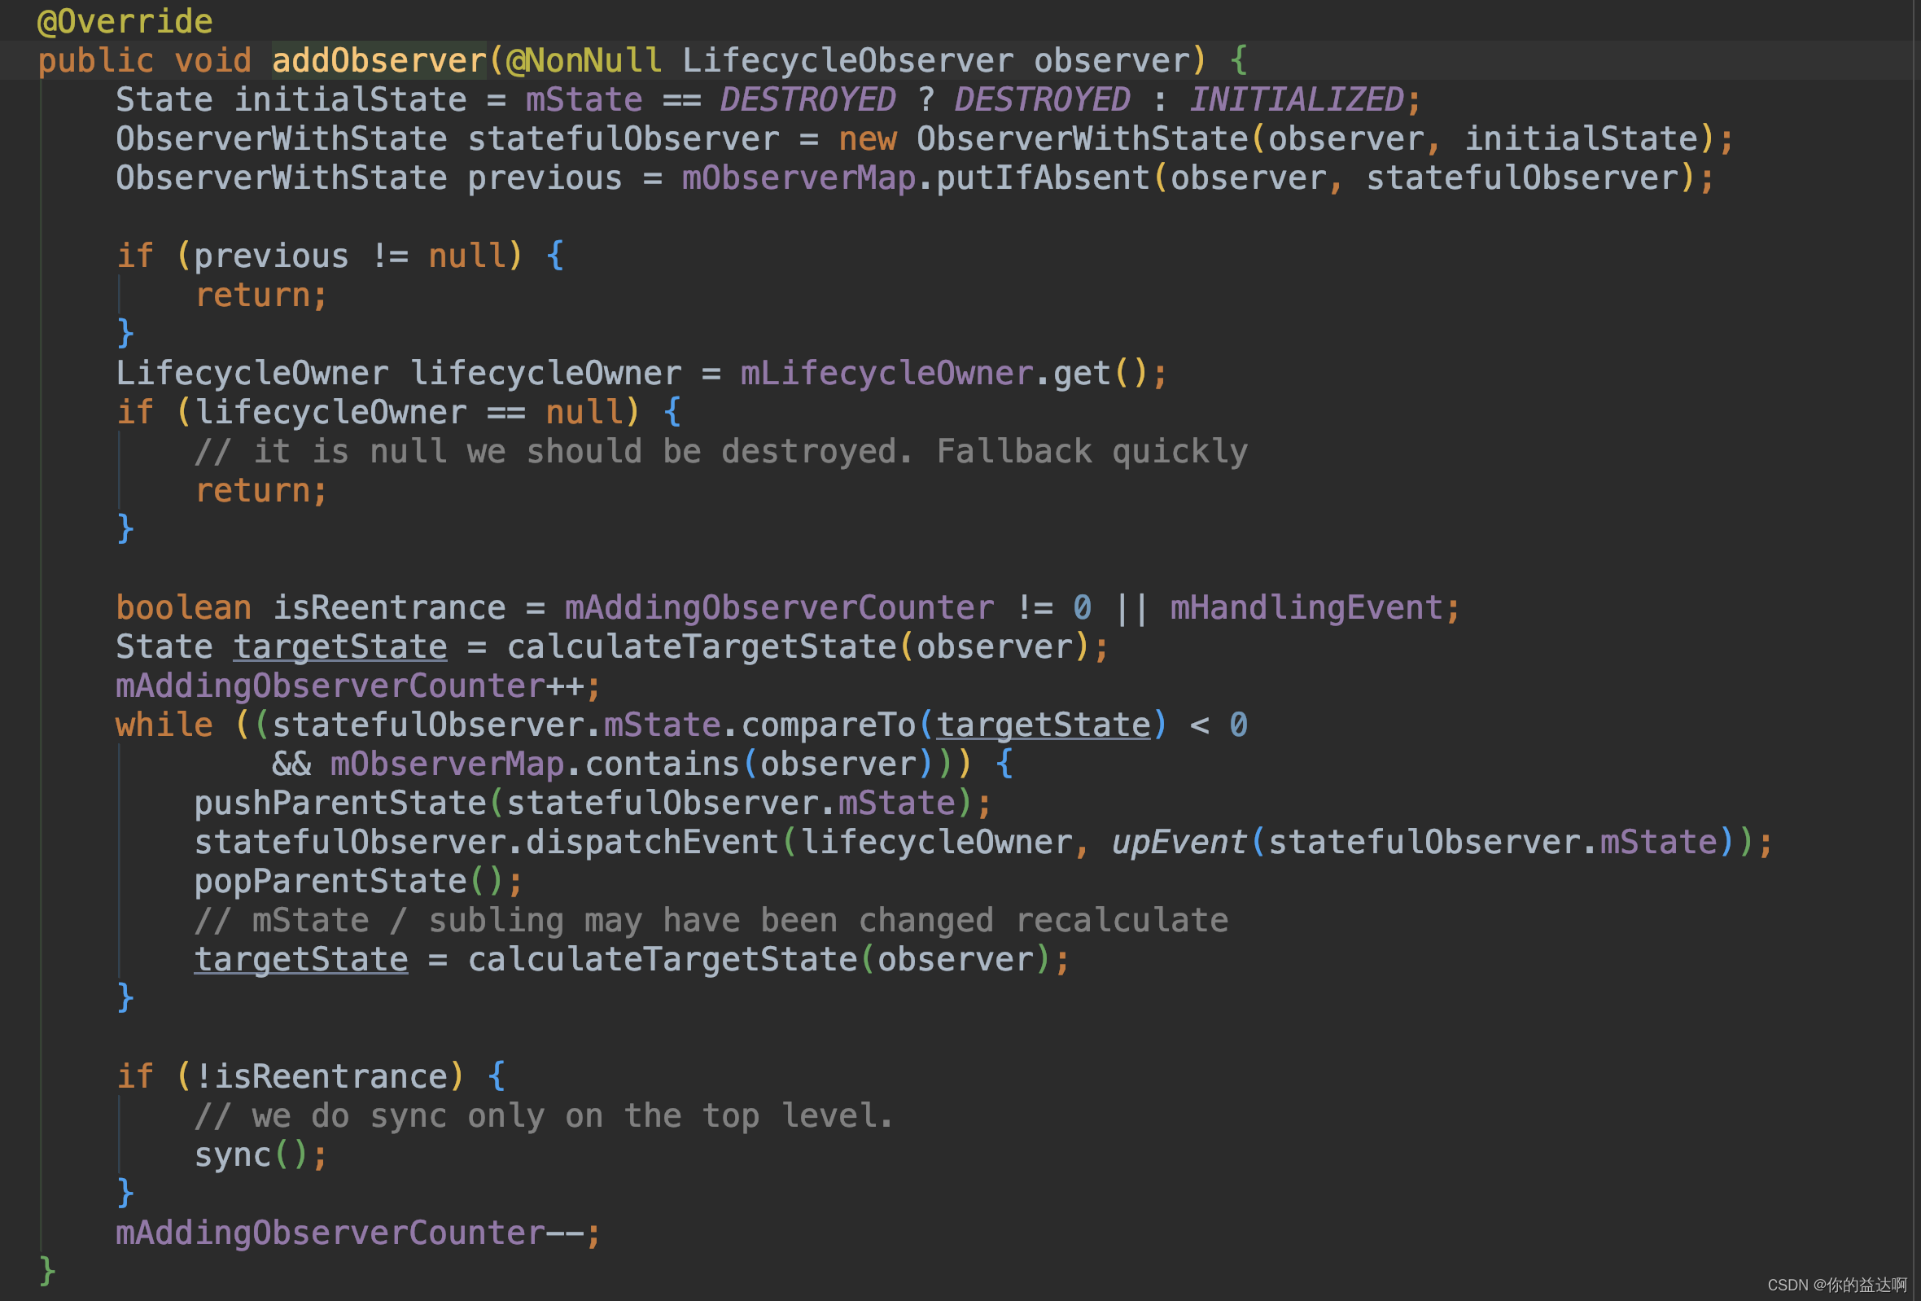Click the 'new ObserverWithState' constructor call
The image size is (1921, 1301).
[x=1043, y=139]
